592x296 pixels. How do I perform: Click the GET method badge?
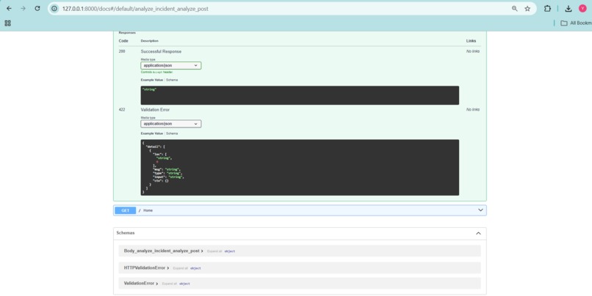(x=126, y=210)
